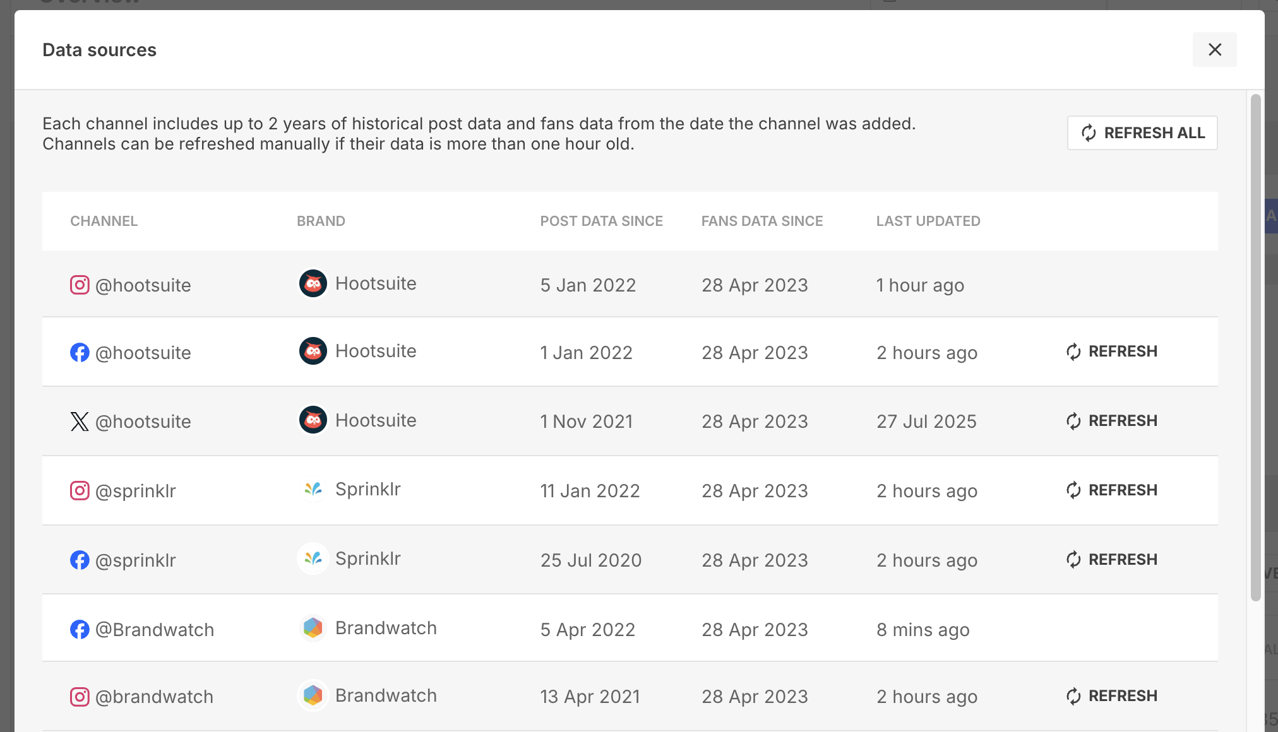Viewport: 1278px width, 732px height.
Task: Click X icon beside @hootsuite
Action: [x=80, y=422]
